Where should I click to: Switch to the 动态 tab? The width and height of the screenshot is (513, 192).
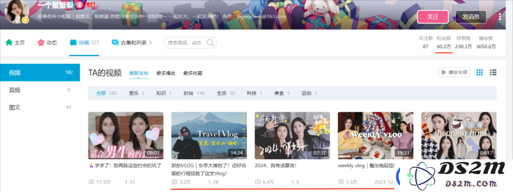tap(47, 42)
